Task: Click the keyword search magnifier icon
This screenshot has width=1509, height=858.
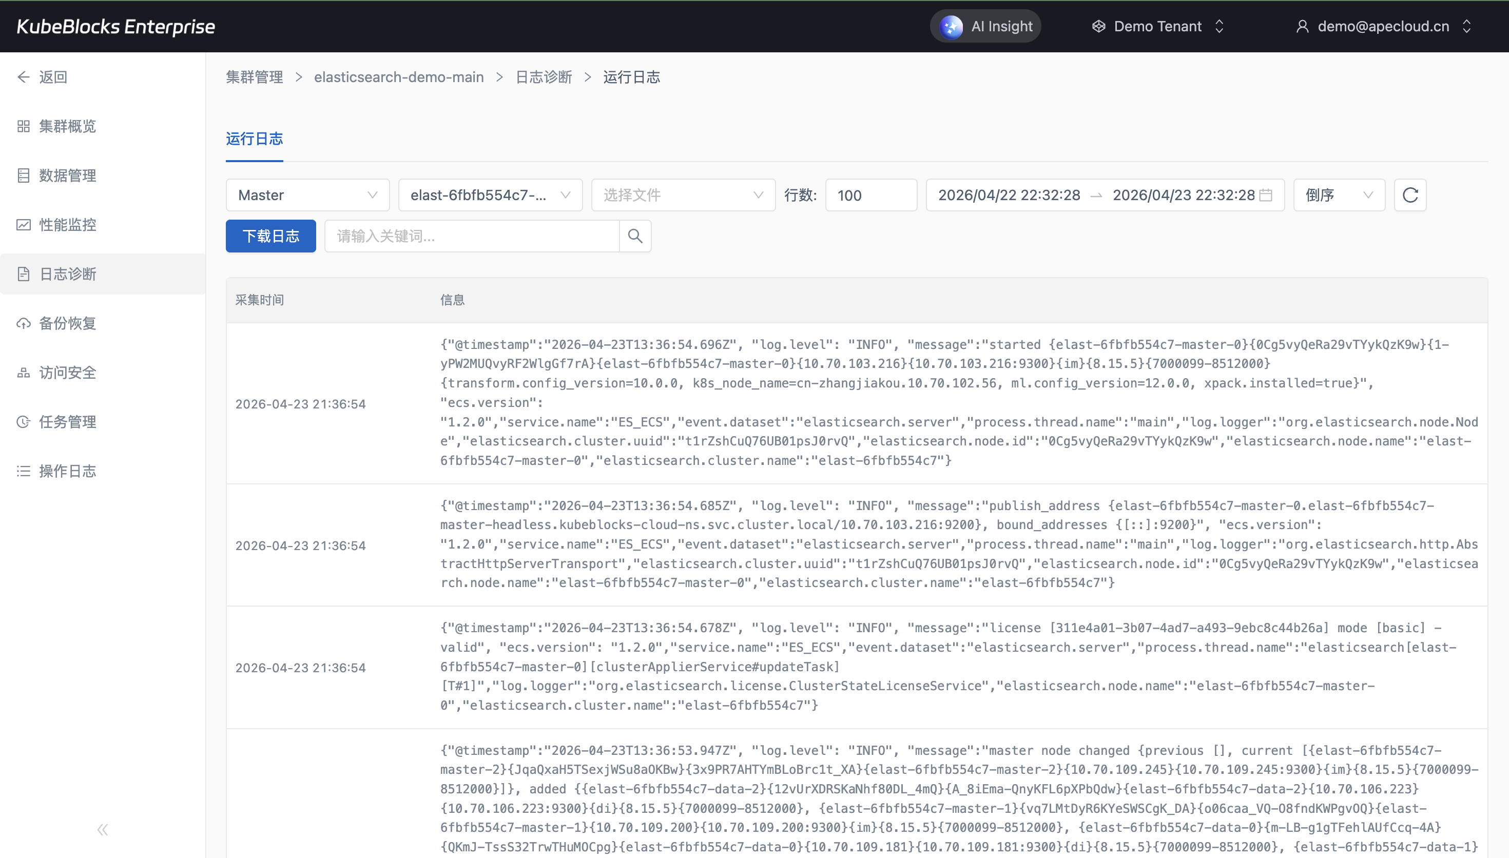Action: click(x=634, y=236)
